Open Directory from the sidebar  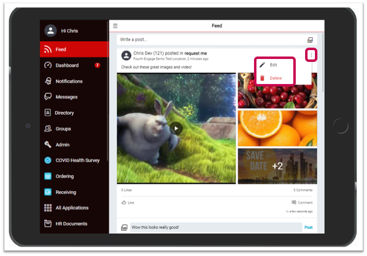[x=74, y=113]
